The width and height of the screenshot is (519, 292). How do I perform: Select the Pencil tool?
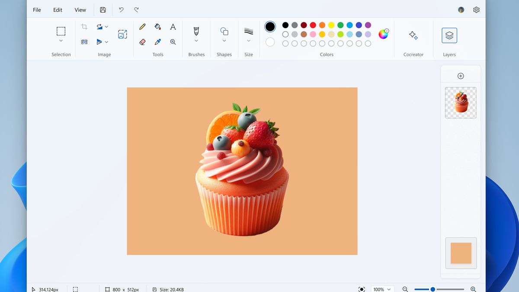[142, 27]
